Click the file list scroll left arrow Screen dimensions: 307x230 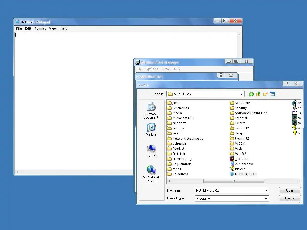[x=169, y=181]
